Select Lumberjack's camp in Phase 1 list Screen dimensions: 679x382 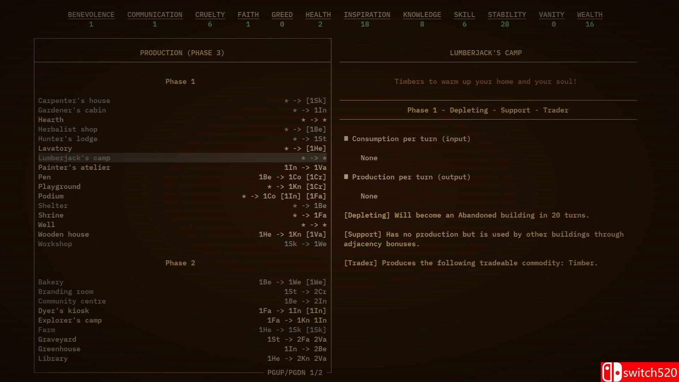[74, 158]
